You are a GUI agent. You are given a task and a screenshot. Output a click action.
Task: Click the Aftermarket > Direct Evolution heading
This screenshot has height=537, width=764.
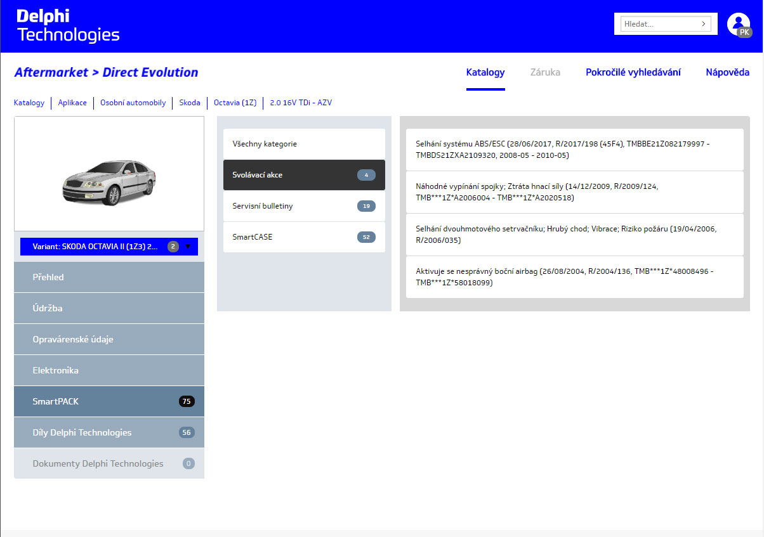point(106,72)
